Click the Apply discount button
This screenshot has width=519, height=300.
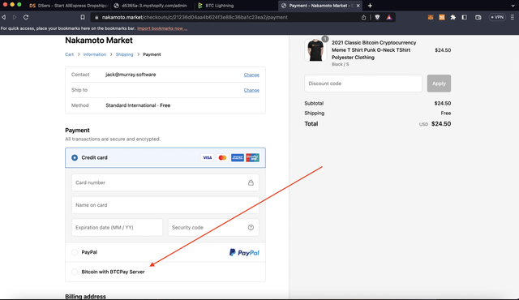pos(439,84)
